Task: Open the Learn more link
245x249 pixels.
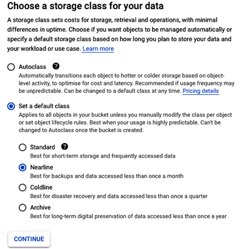Action: point(98,49)
